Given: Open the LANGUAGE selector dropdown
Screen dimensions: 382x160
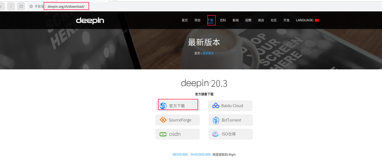Looking at the screenshot, I should [x=307, y=20].
